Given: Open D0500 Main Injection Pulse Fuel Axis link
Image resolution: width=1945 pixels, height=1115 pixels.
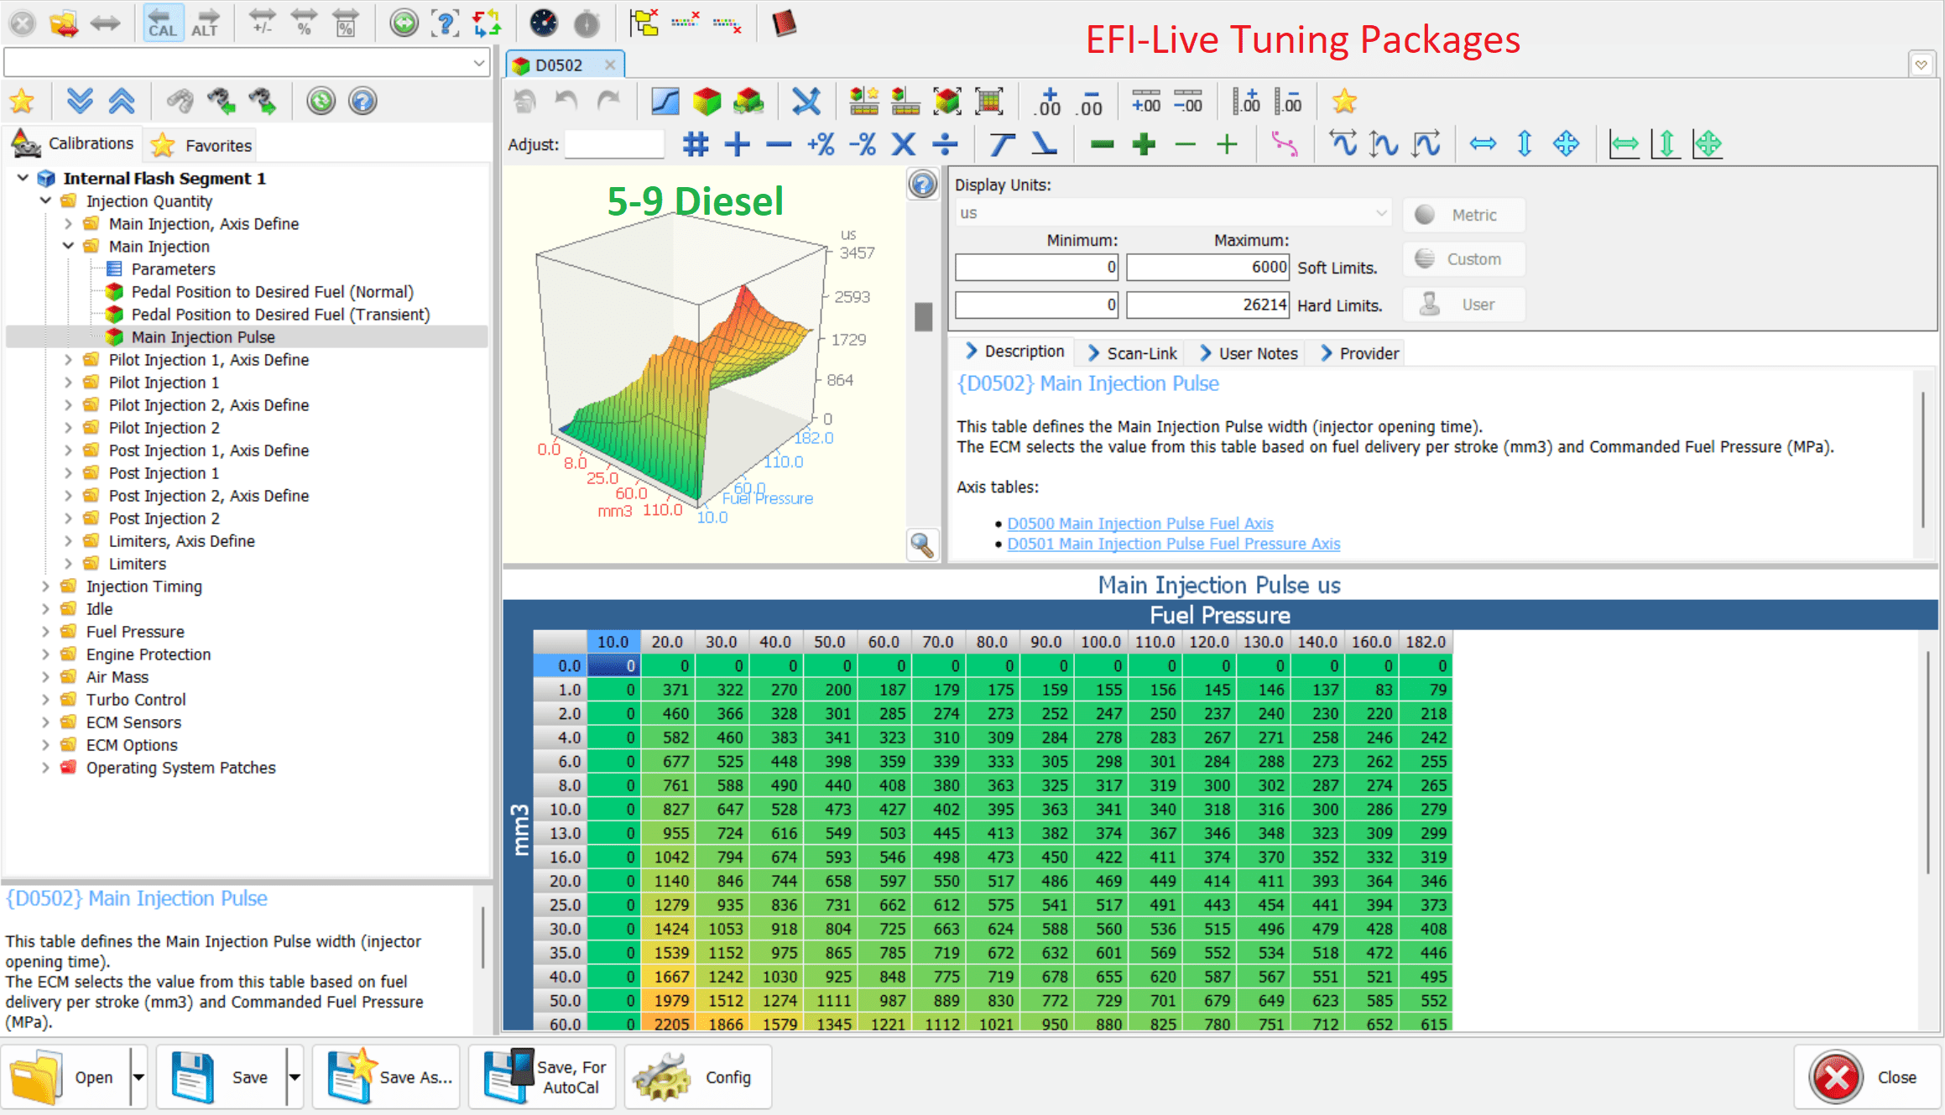Looking at the screenshot, I should (x=1139, y=523).
